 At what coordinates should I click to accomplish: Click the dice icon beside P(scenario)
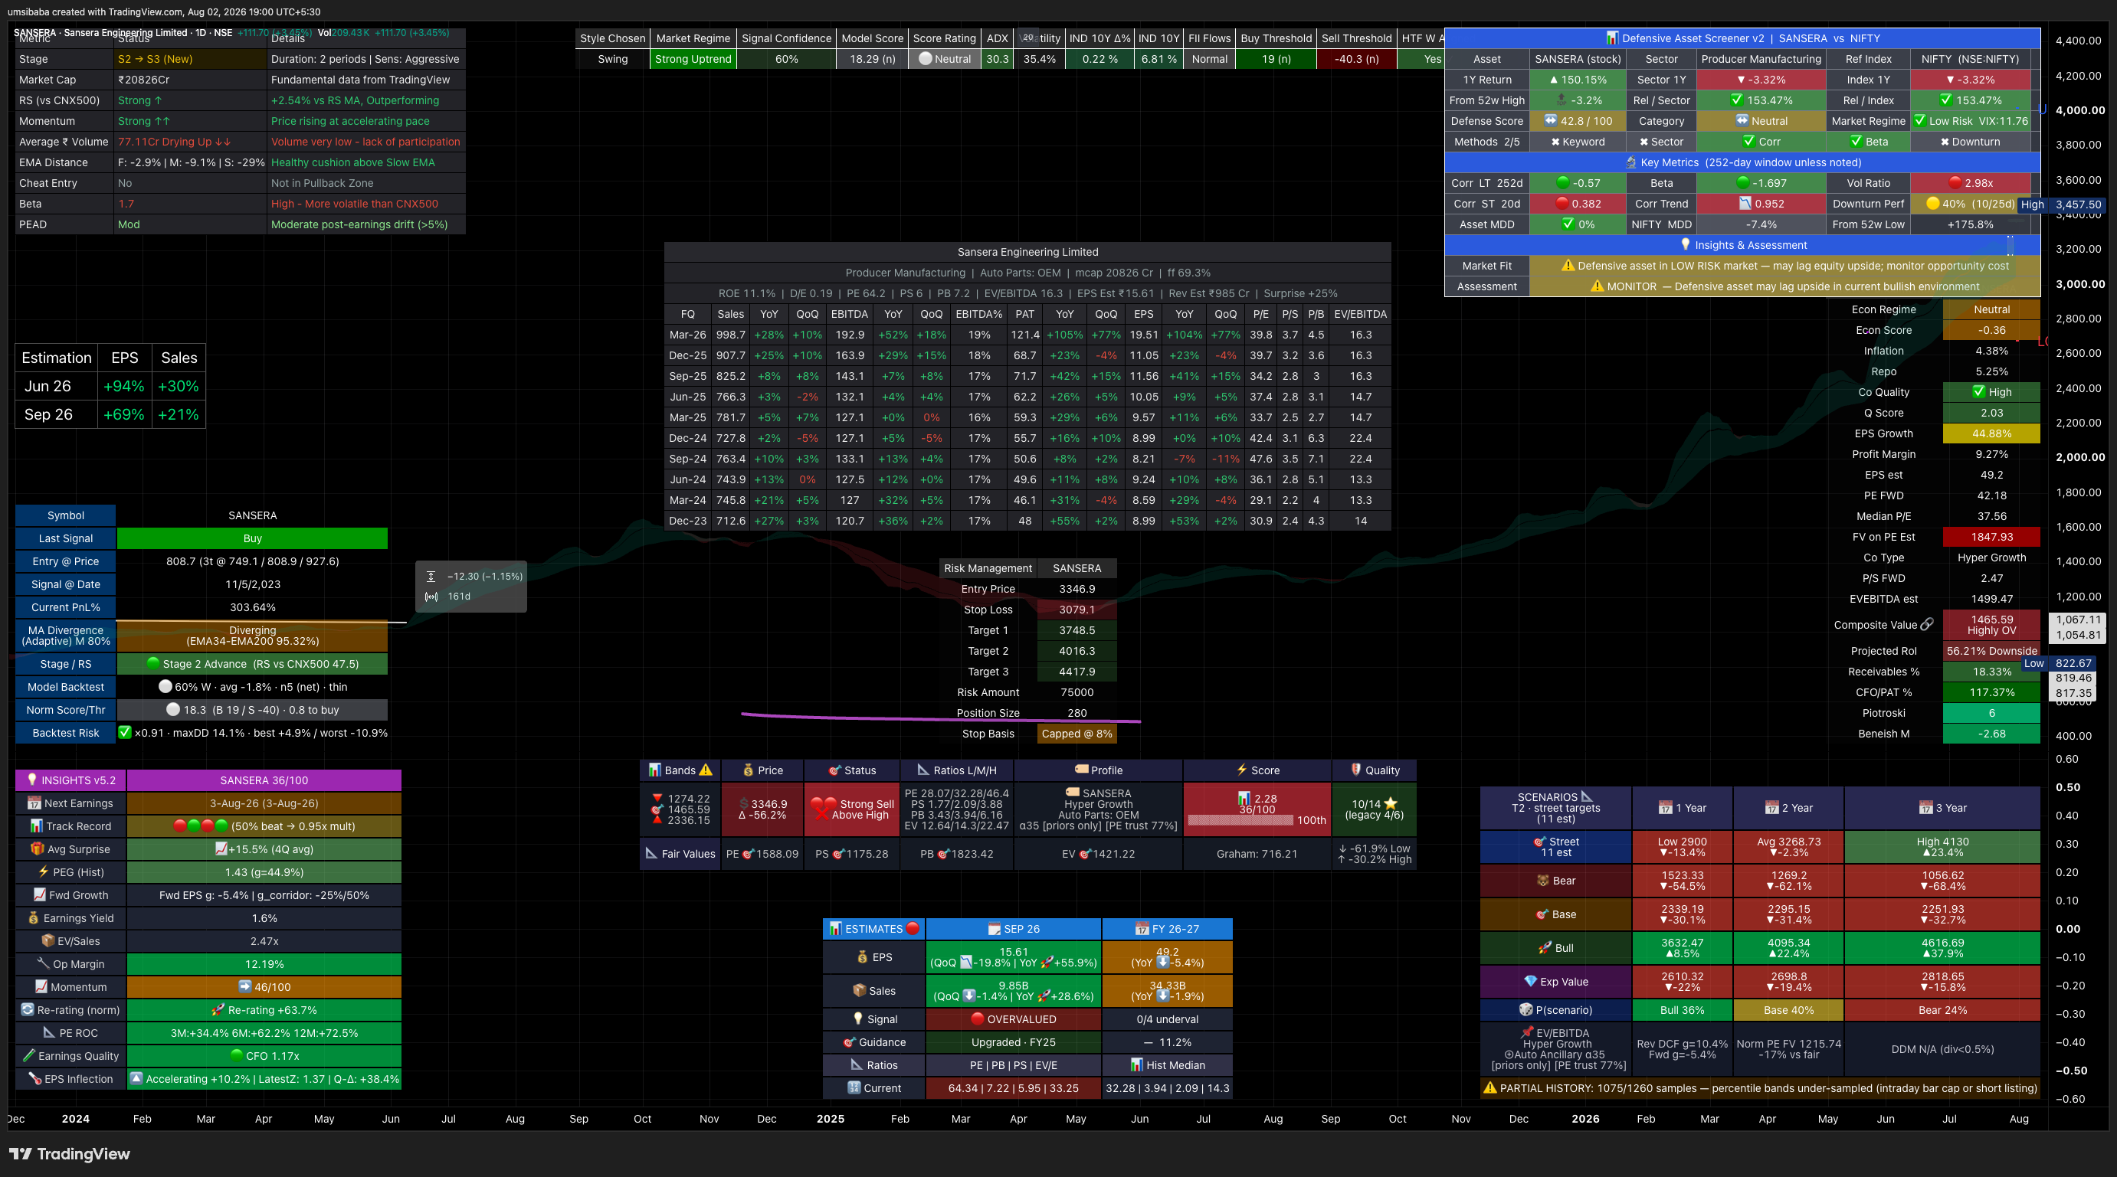coord(1526,1009)
